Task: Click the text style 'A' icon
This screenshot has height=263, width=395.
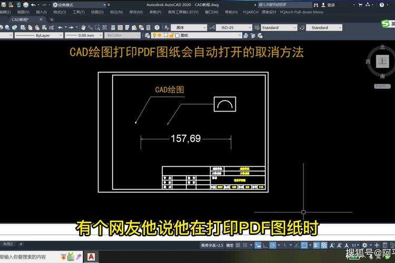Action: (x=166, y=27)
